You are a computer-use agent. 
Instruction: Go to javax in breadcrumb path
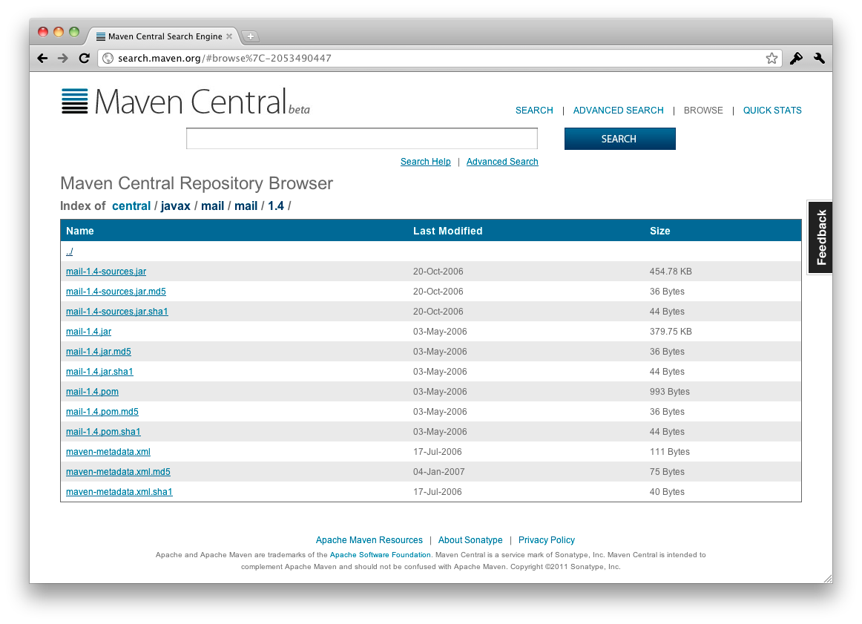[x=176, y=206]
